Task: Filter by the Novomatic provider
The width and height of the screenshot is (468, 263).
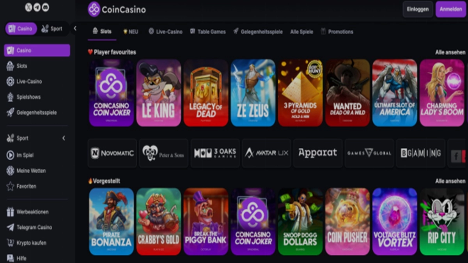Action: click(x=112, y=153)
